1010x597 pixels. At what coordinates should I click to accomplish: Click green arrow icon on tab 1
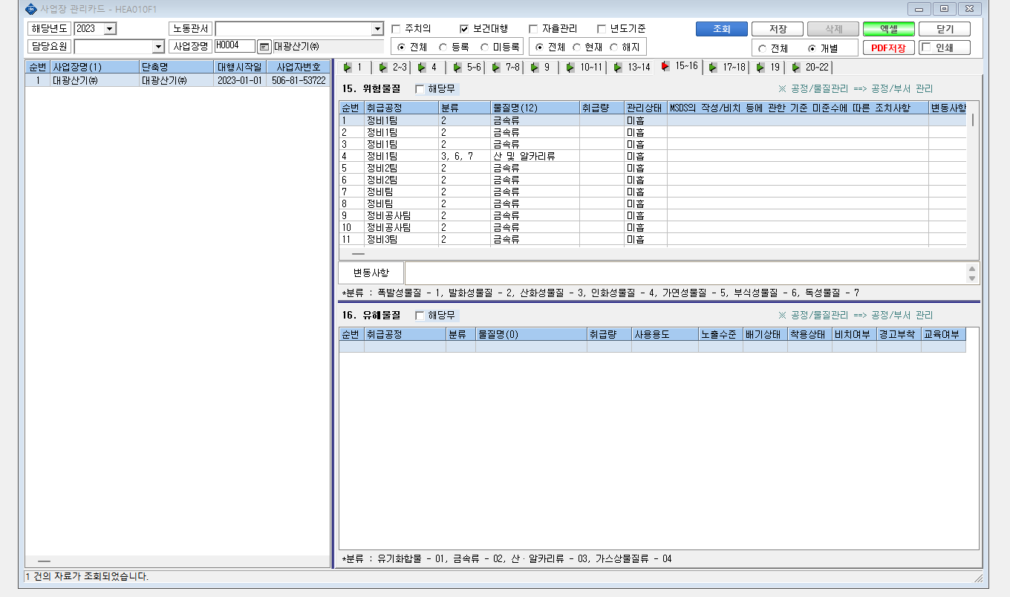coord(346,68)
